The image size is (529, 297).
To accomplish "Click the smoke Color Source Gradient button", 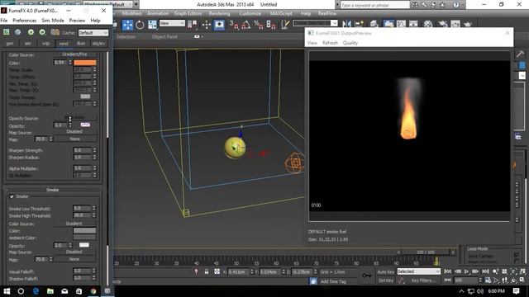I will pos(74,224).
